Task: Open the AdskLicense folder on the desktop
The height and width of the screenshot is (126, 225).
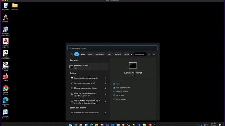Action: 15,7
